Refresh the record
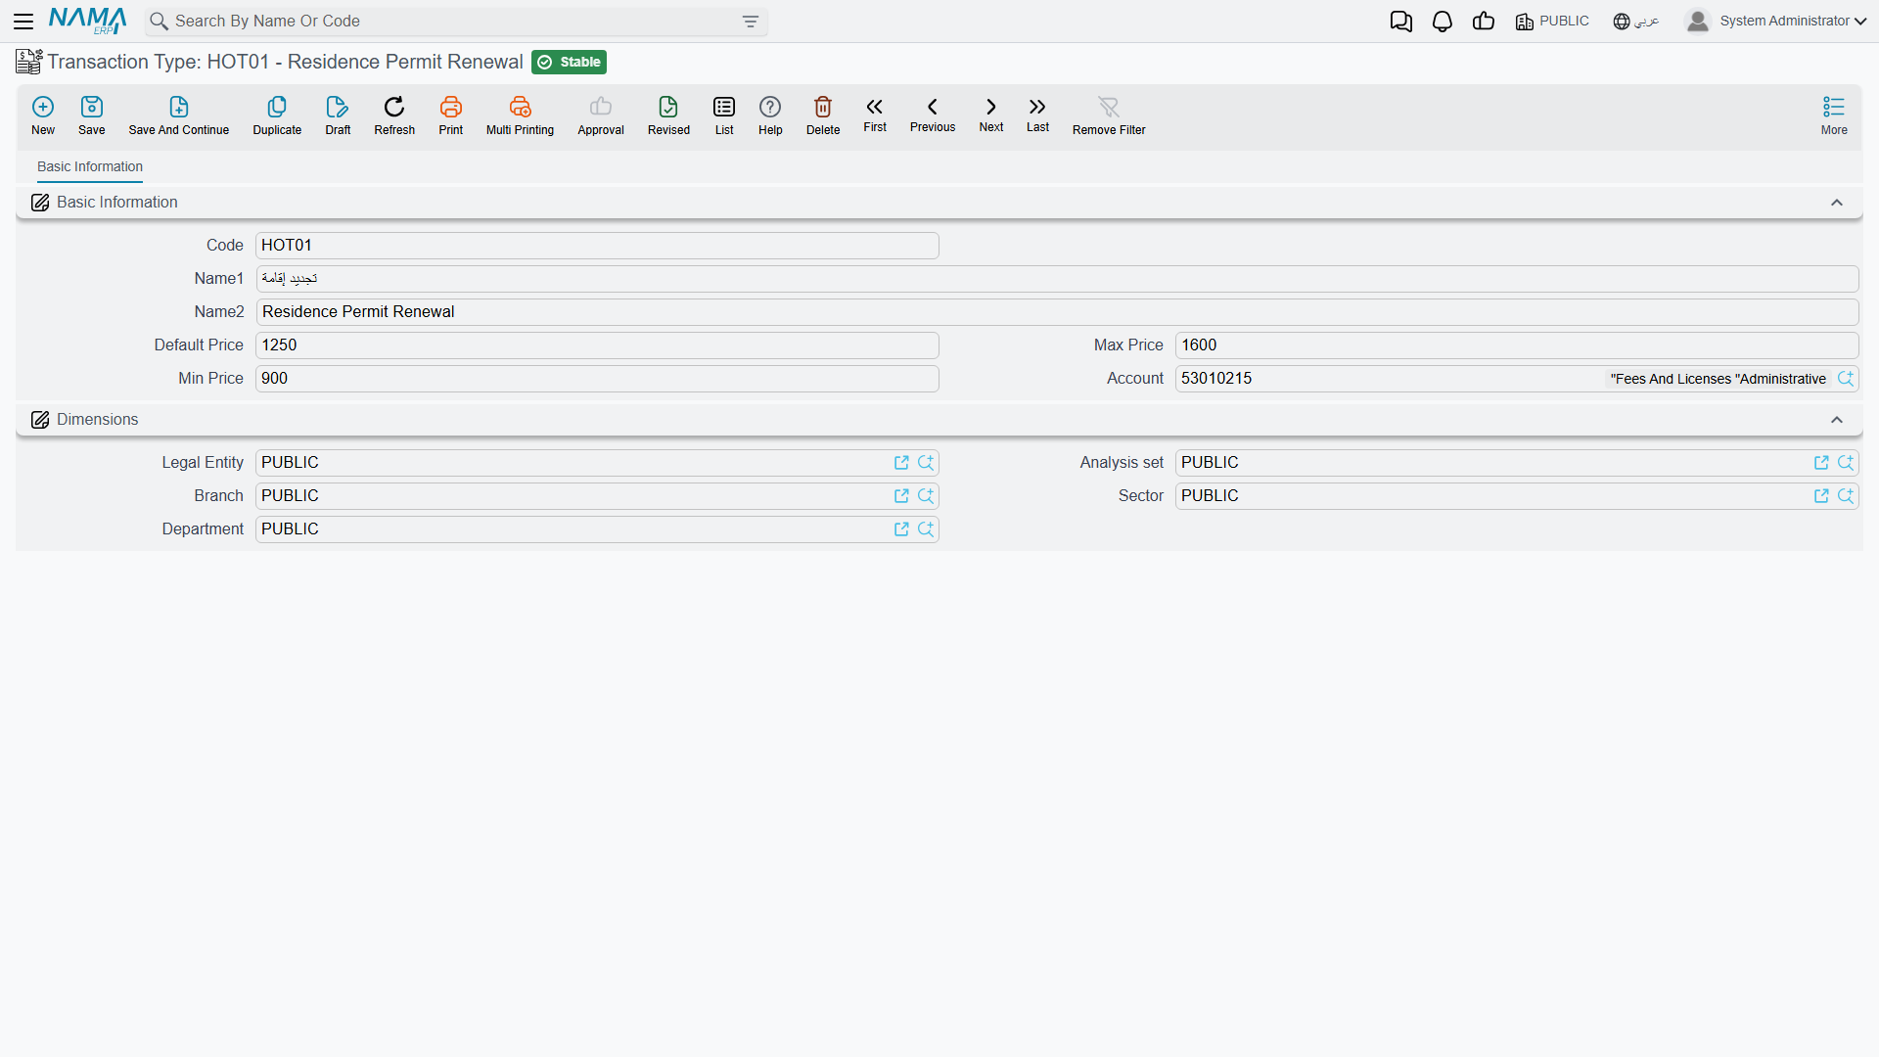 (x=394, y=115)
